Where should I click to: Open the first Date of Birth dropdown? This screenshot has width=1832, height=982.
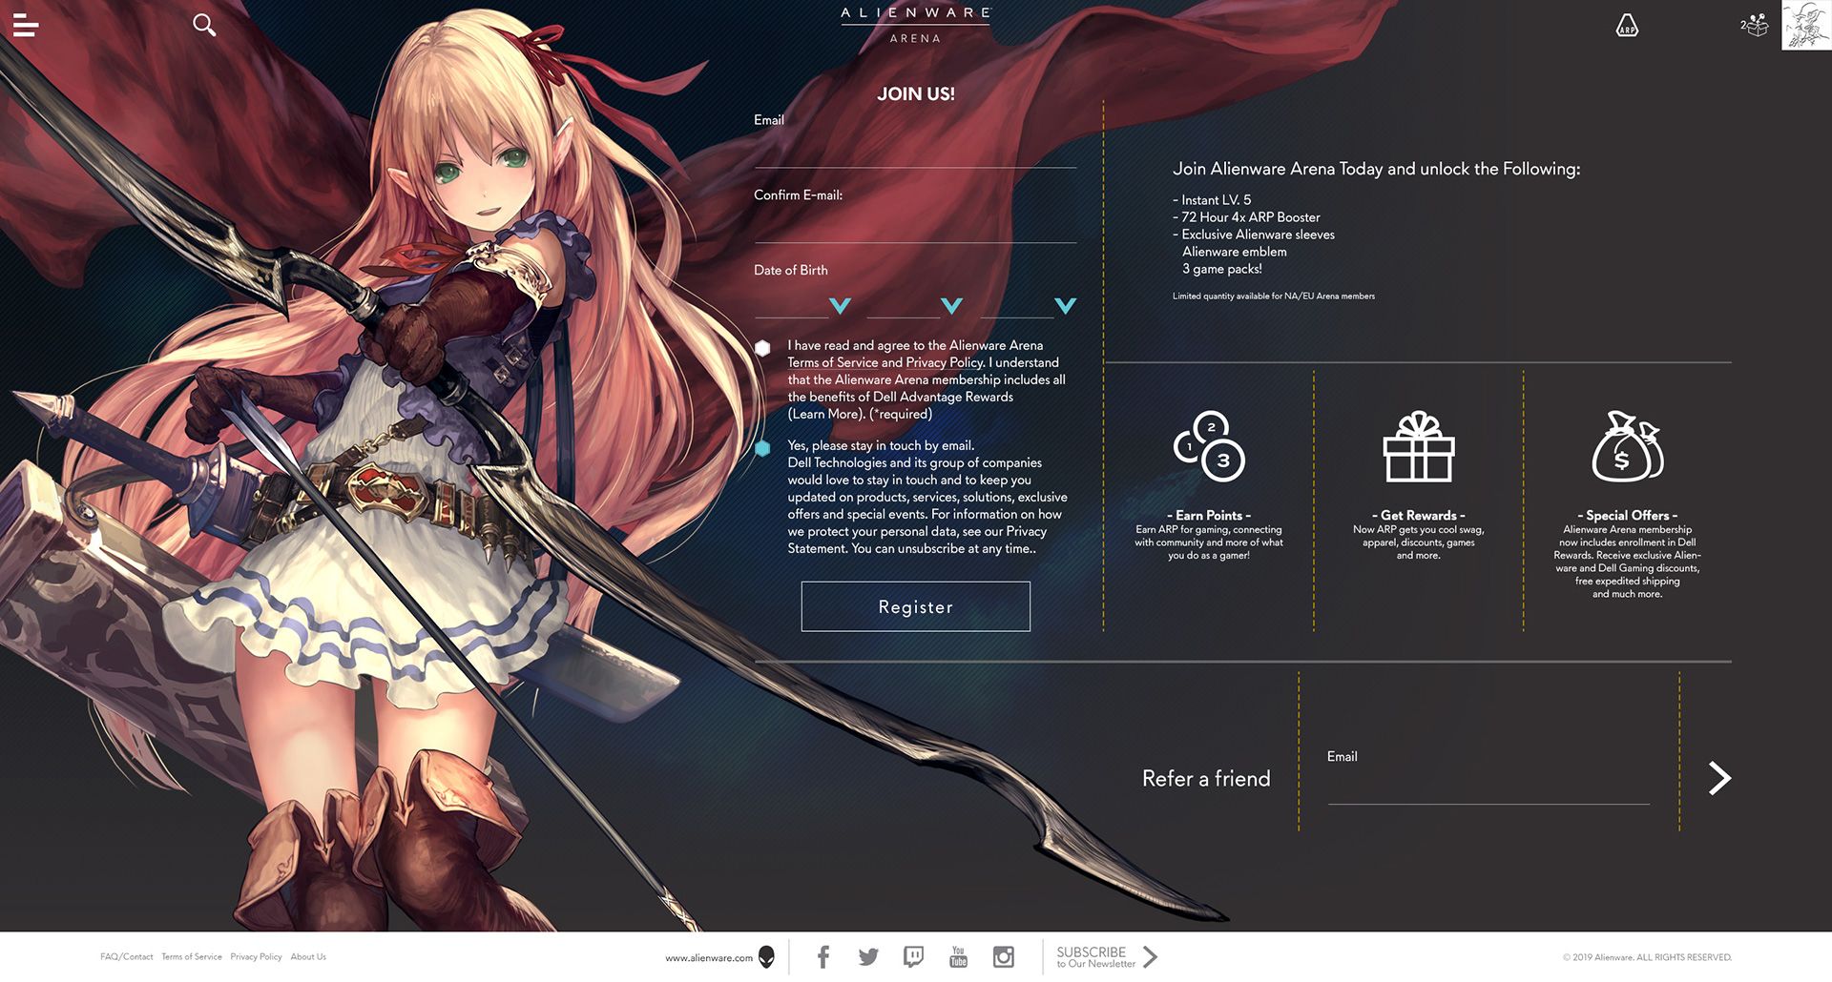coord(803,305)
